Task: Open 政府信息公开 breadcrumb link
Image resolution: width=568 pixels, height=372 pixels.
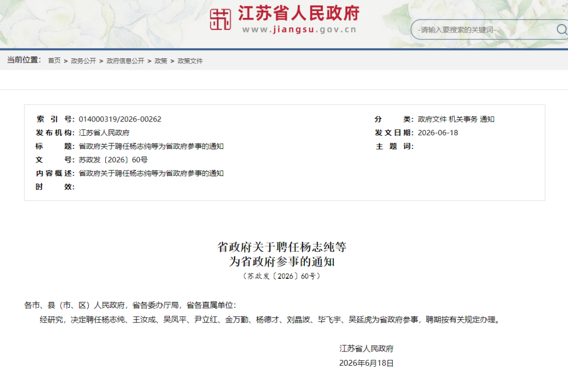Action: tap(125, 61)
